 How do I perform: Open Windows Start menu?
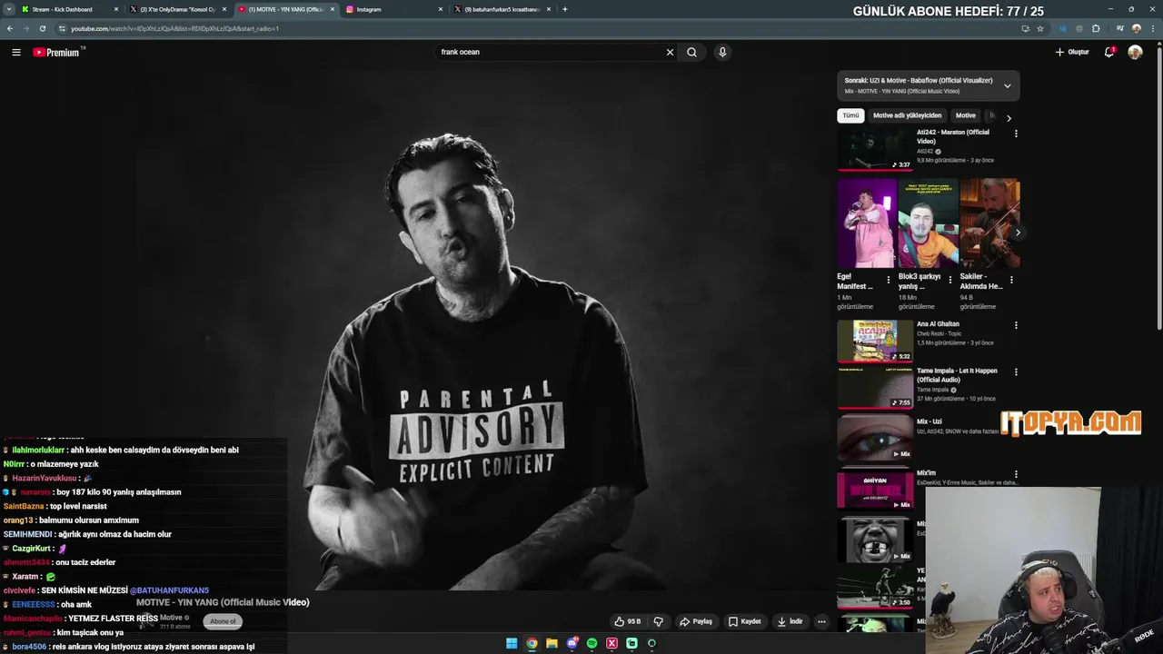coord(512,643)
